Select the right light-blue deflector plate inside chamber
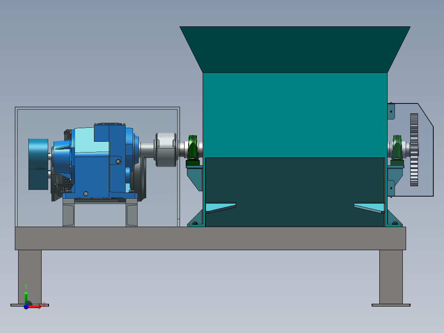 369,207
